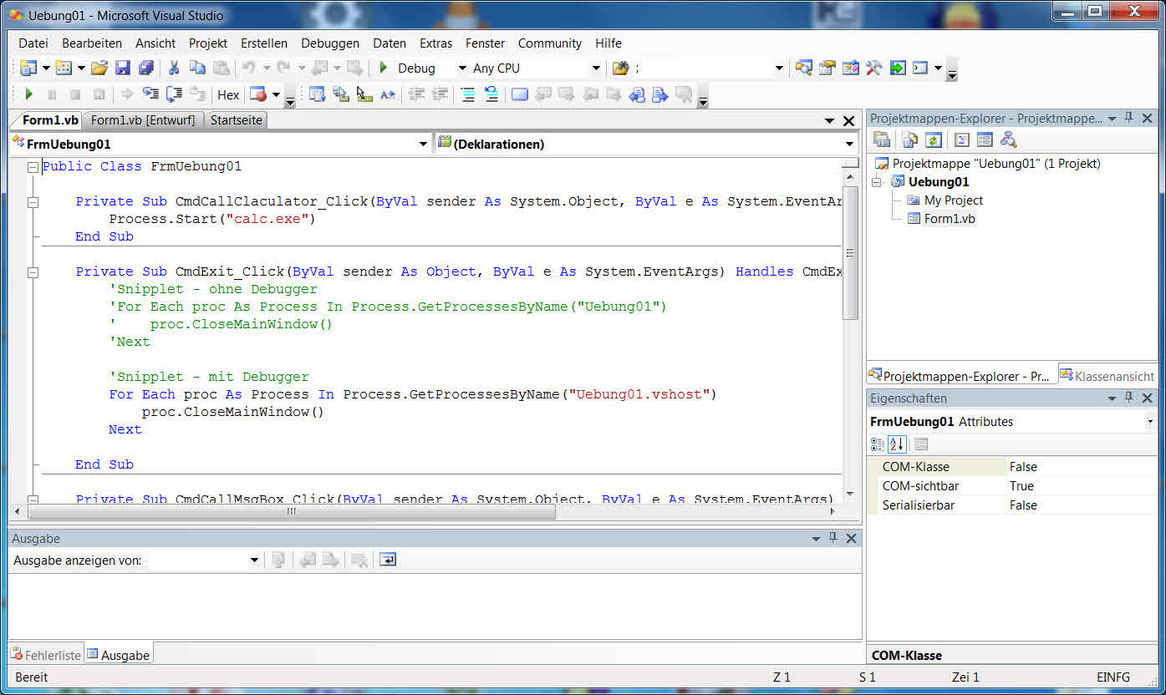Collapse the Uebung01 project node
Screen dimensions: 1166x695
coord(876,181)
